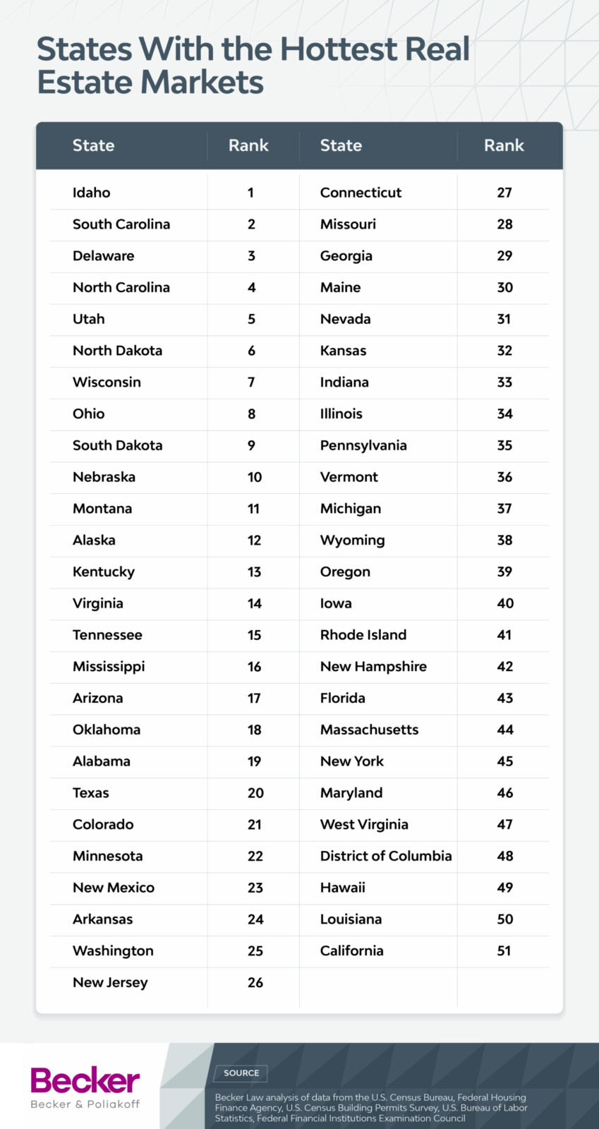Click the Becker logo
This screenshot has width=599, height=1129.
[85, 1080]
